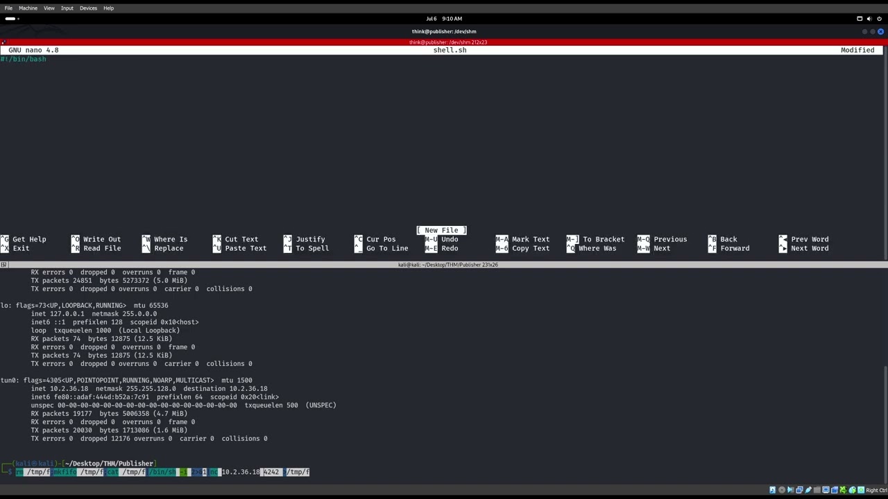Click the '[ New File ]' status message

point(441,230)
